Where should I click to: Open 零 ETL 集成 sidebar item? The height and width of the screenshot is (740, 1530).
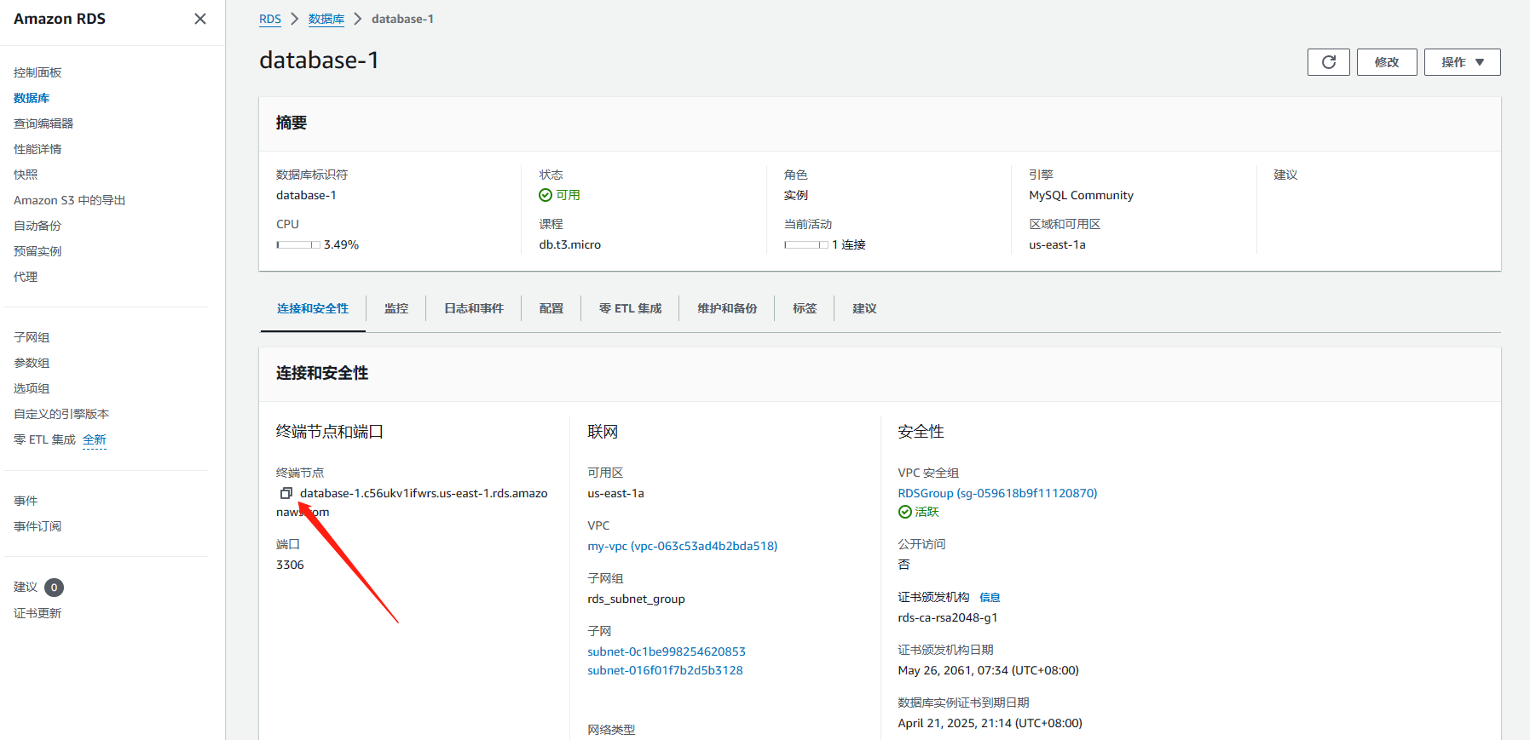(x=44, y=439)
